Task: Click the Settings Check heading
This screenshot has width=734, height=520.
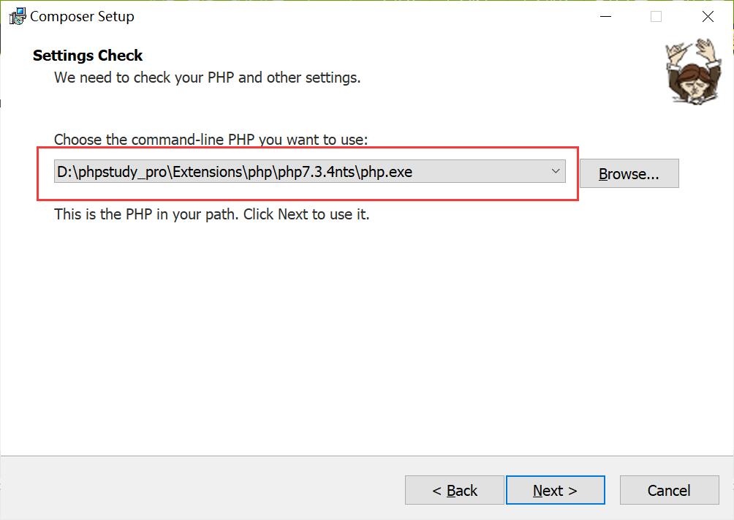Action: (88, 56)
